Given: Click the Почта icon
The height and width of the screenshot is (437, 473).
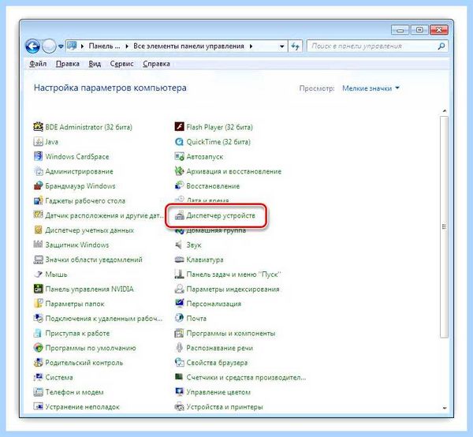Looking at the screenshot, I should tap(179, 319).
